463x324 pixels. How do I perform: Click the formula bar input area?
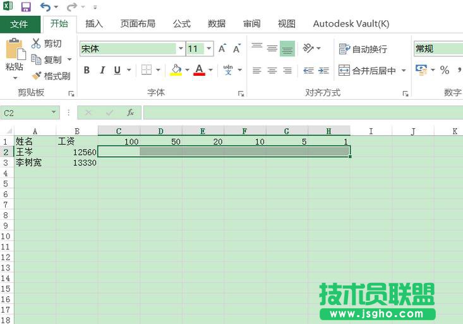[303, 112]
